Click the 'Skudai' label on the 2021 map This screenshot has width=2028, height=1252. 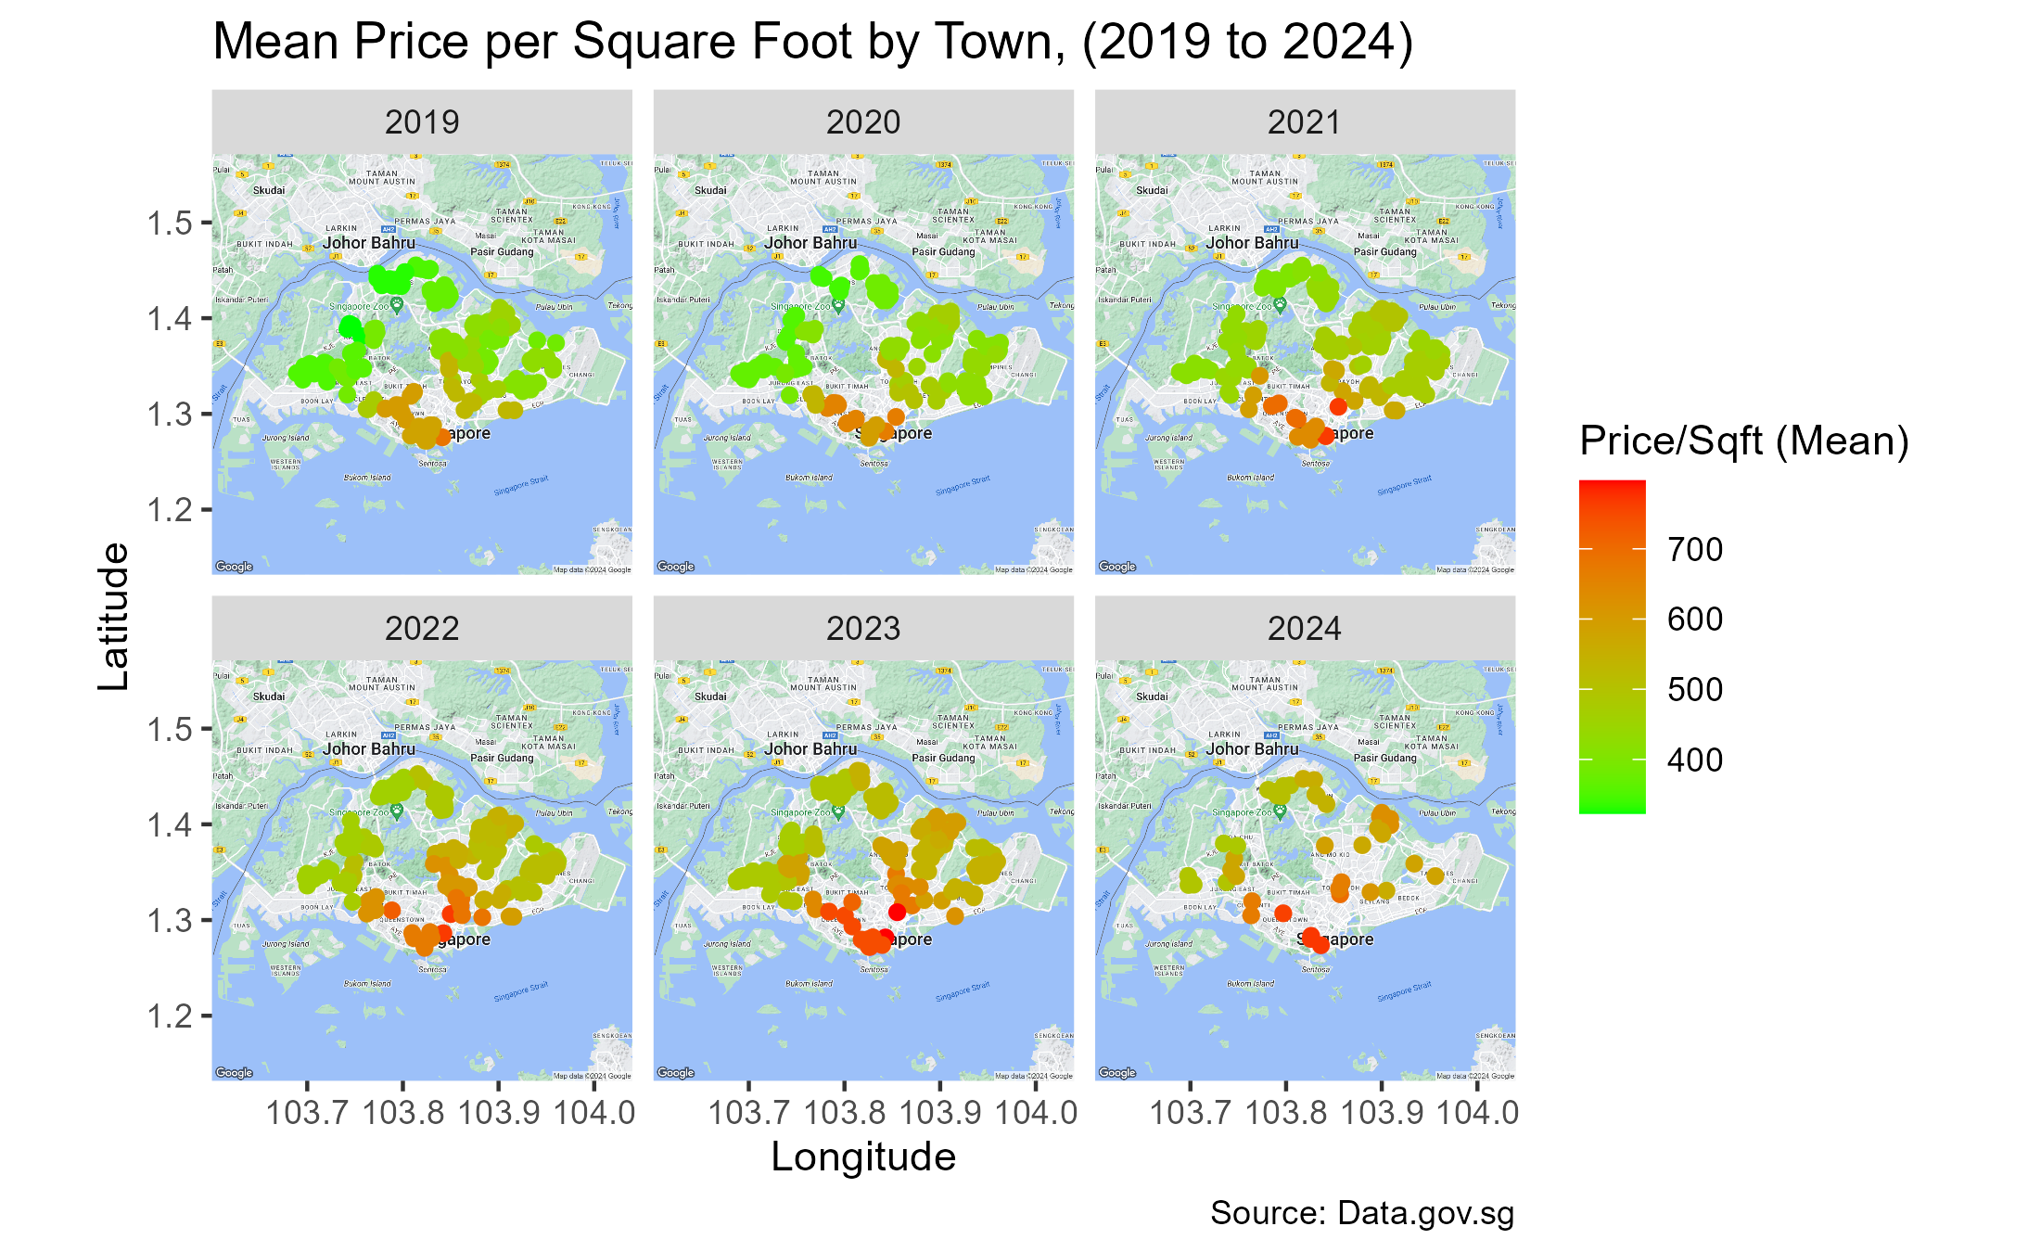pyautogui.click(x=1153, y=190)
